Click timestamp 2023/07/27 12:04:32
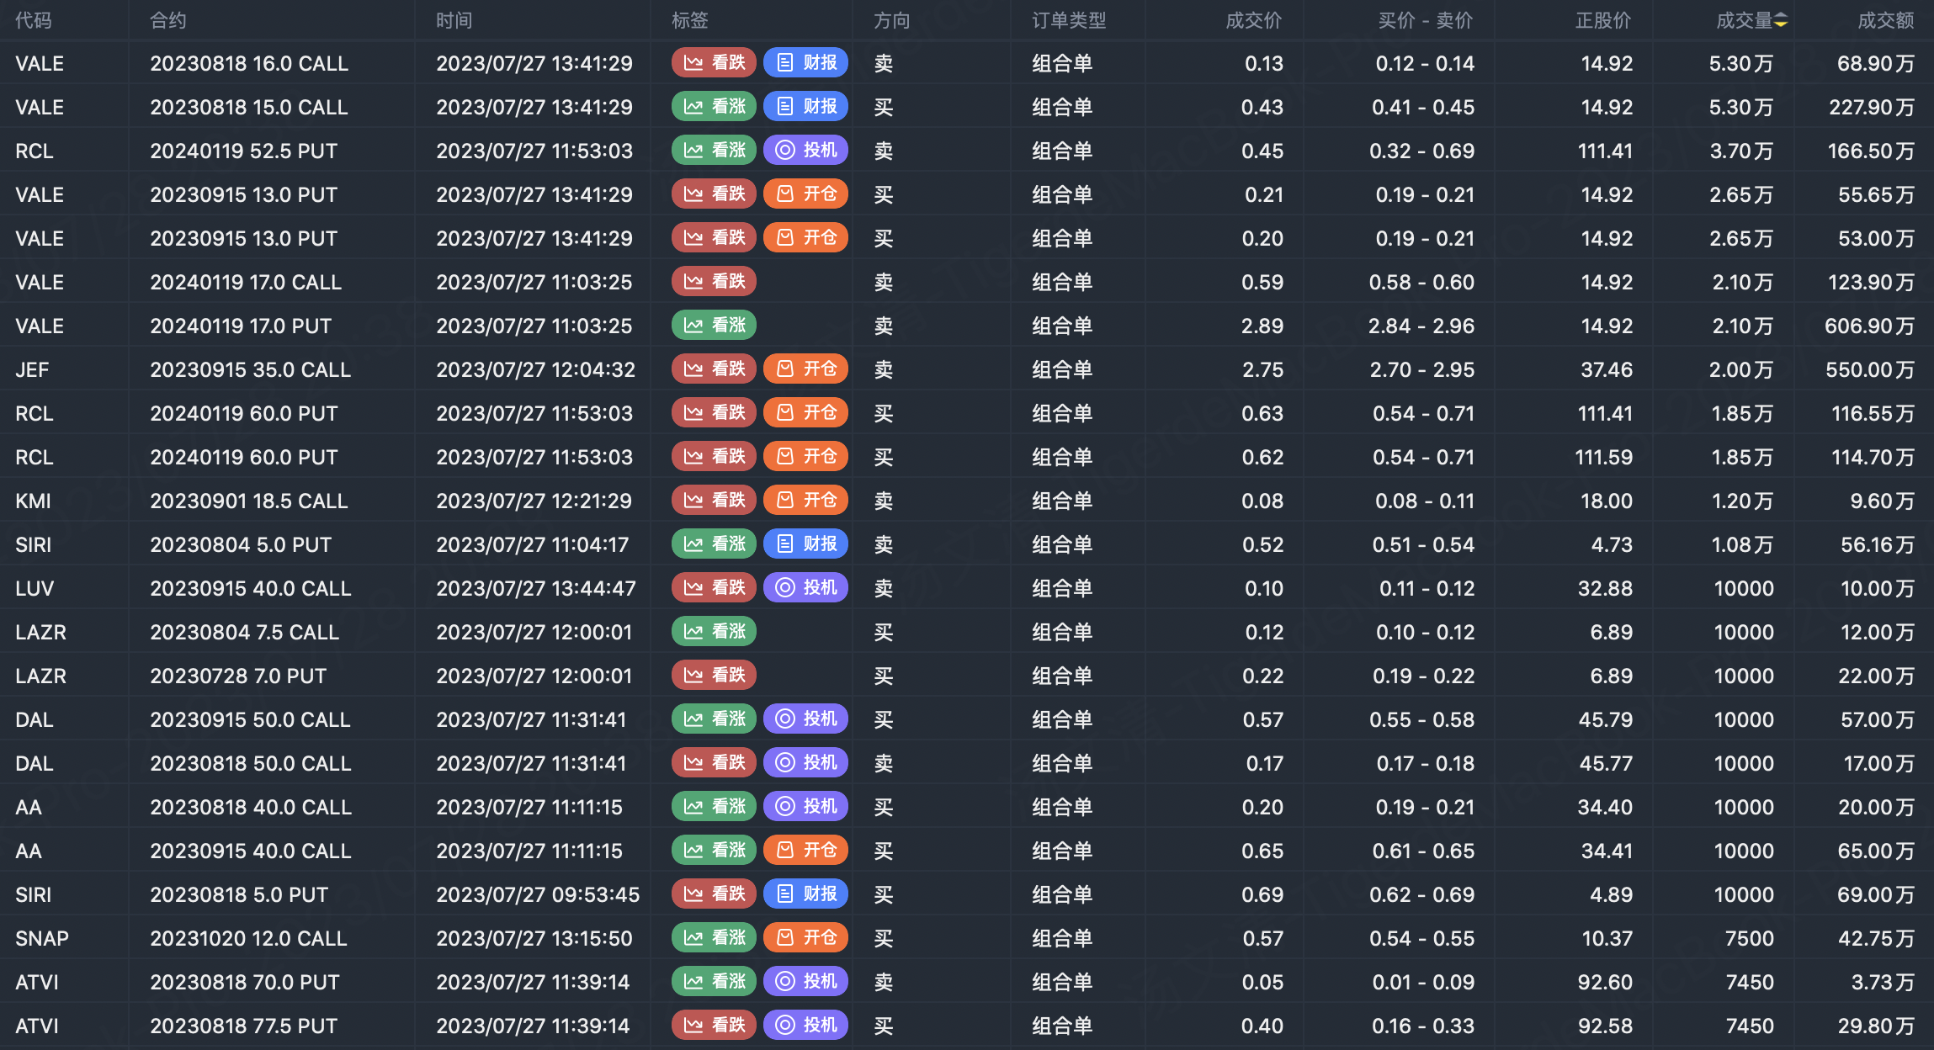 coord(535,370)
